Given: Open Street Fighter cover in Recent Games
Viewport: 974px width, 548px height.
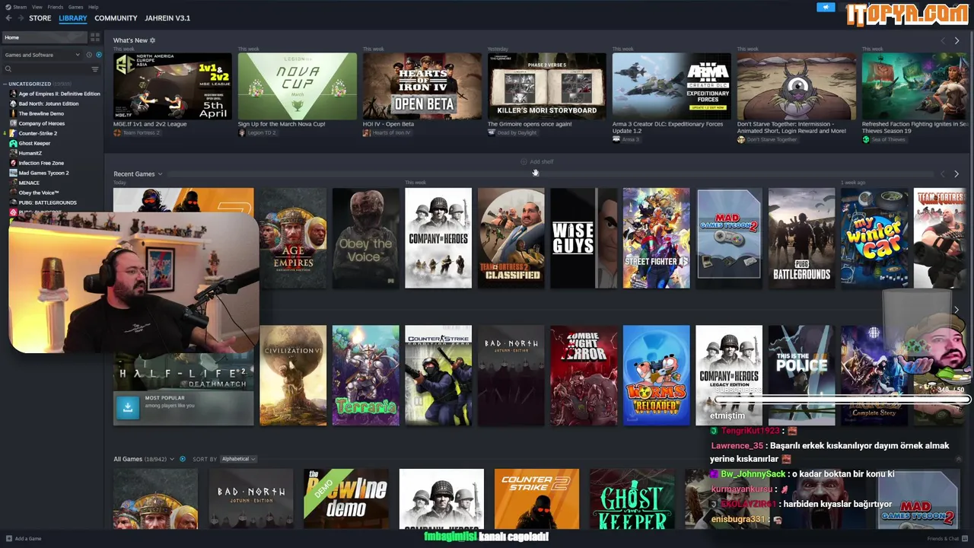Looking at the screenshot, I should 656,238.
